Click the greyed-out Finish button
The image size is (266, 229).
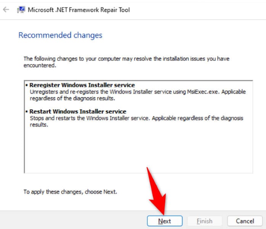204,221
